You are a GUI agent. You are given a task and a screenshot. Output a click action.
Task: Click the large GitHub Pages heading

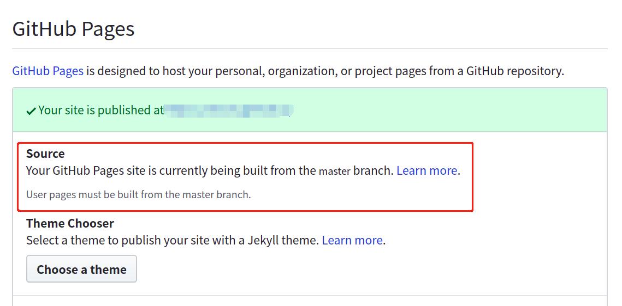pos(73,28)
